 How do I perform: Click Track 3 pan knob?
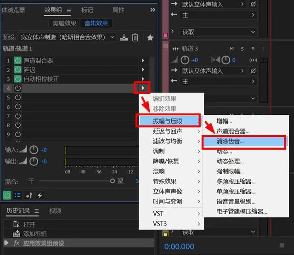pyautogui.click(x=226, y=60)
